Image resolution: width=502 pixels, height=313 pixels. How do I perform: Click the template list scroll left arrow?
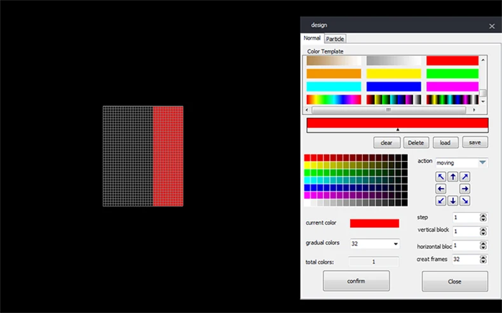pos(307,110)
